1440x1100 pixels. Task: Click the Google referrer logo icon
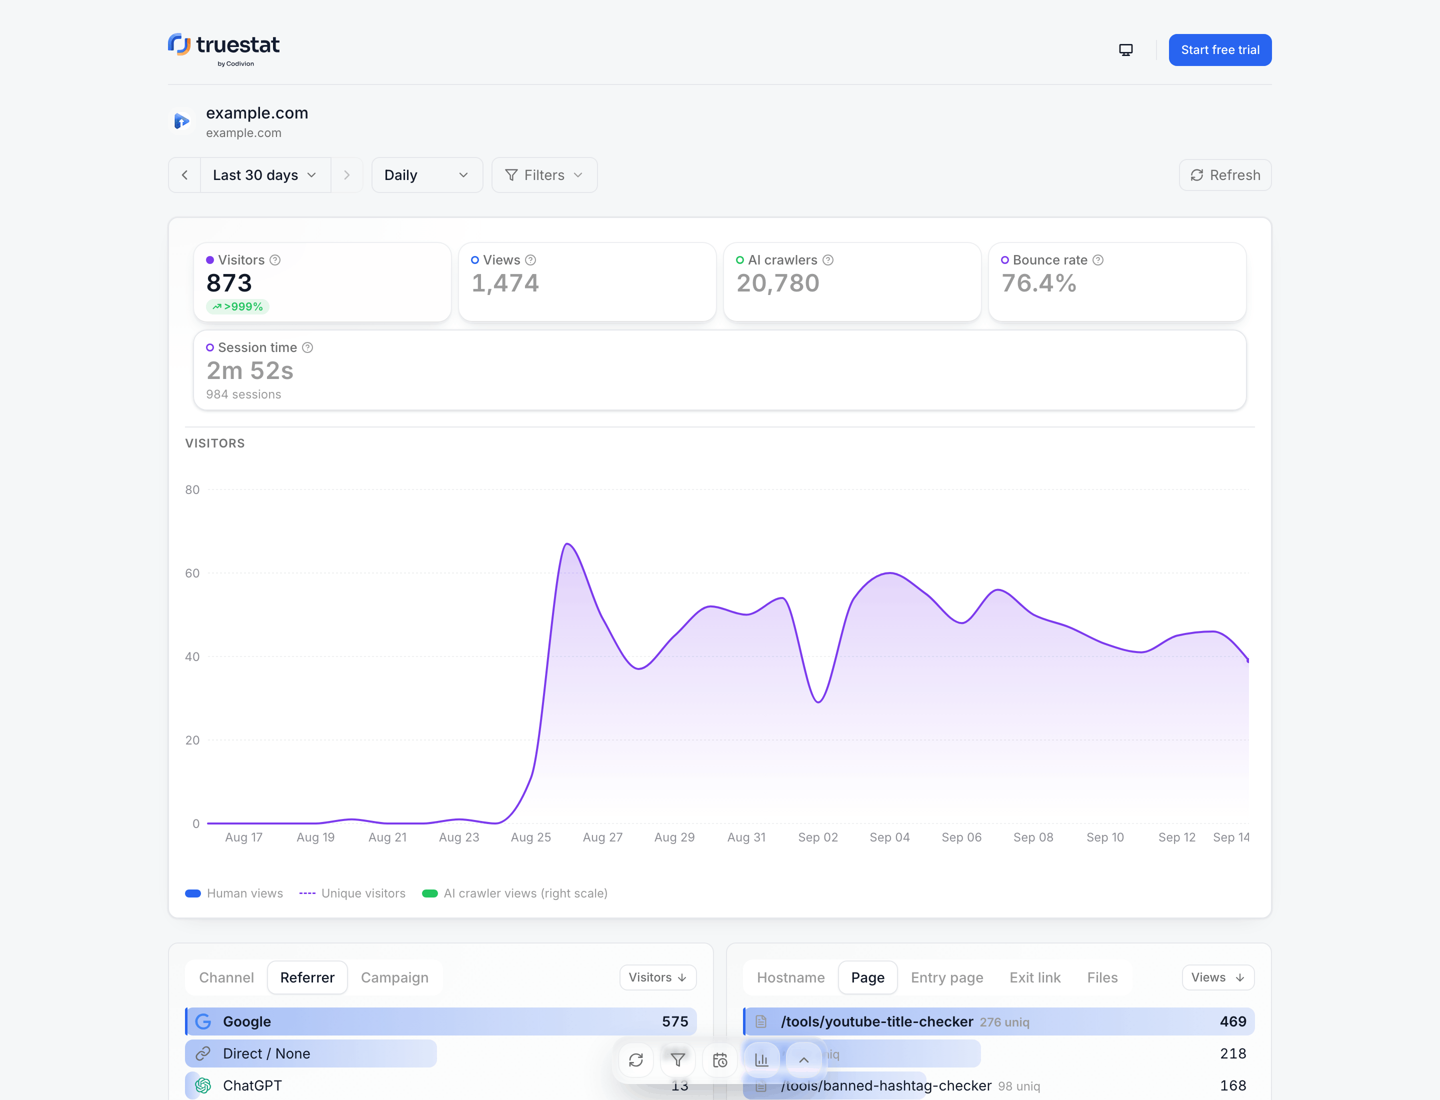pos(203,1021)
